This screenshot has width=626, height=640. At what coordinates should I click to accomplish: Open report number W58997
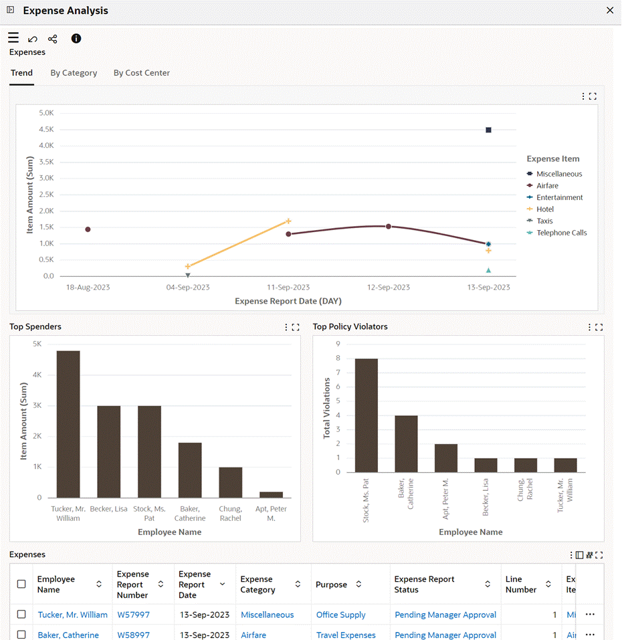134,635
